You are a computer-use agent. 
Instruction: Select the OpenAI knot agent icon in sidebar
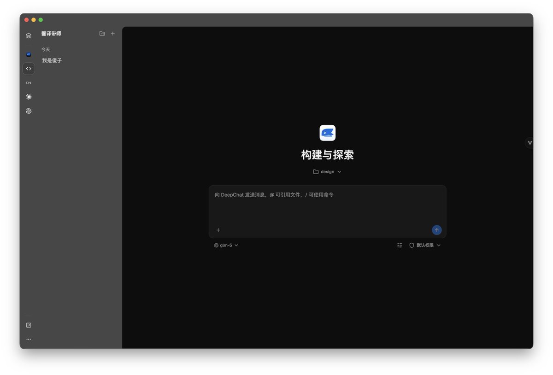tap(29, 111)
